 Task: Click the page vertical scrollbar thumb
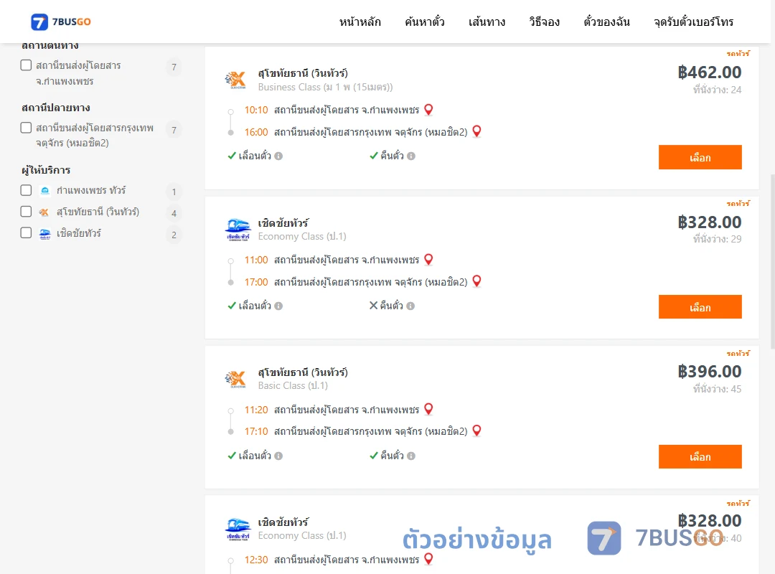[773, 262]
